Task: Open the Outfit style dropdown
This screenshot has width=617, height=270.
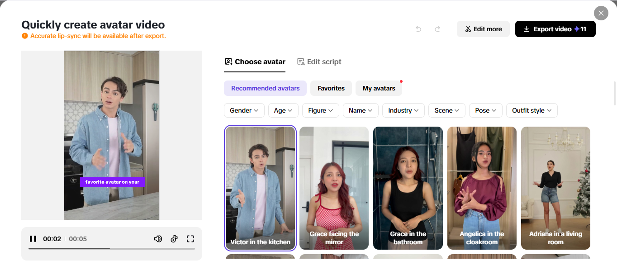Action: pos(532,110)
